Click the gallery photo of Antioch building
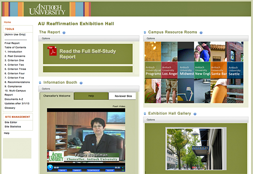 coord(196,149)
